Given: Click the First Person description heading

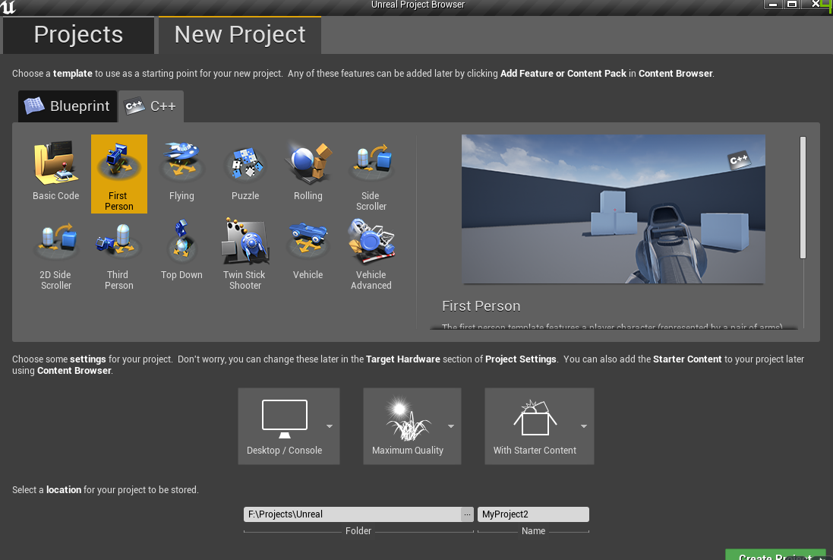Looking at the screenshot, I should tap(481, 305).
